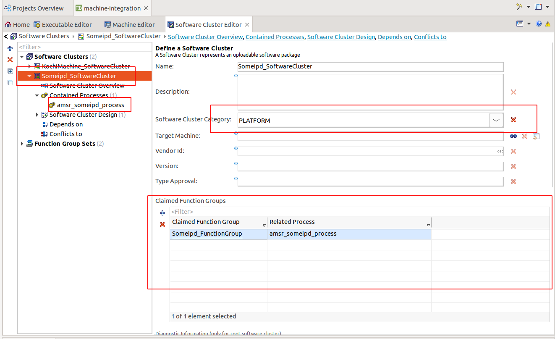Clear Version field with its red X
Screen dimensions: 555x339
click(x=513, y=166)
